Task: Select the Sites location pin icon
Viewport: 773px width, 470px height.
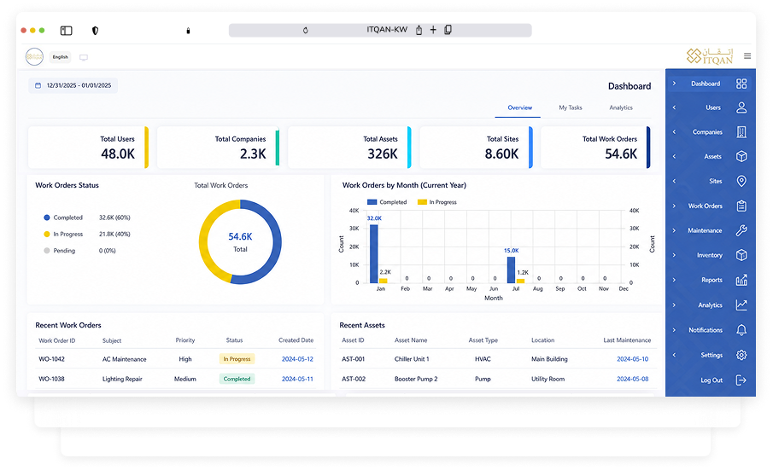Action: pos(741,181)
